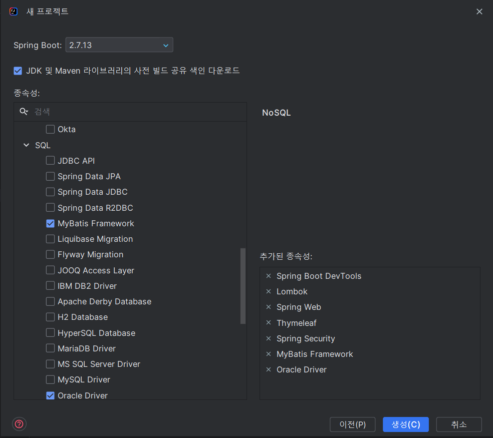Screen dimensions: 493x438
Task: Check MySQL Driver
Action: click(50, 379)
